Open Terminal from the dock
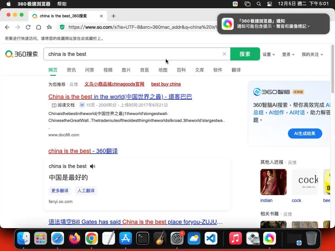This screenshot has height=251, width=335. pos(143,238)
